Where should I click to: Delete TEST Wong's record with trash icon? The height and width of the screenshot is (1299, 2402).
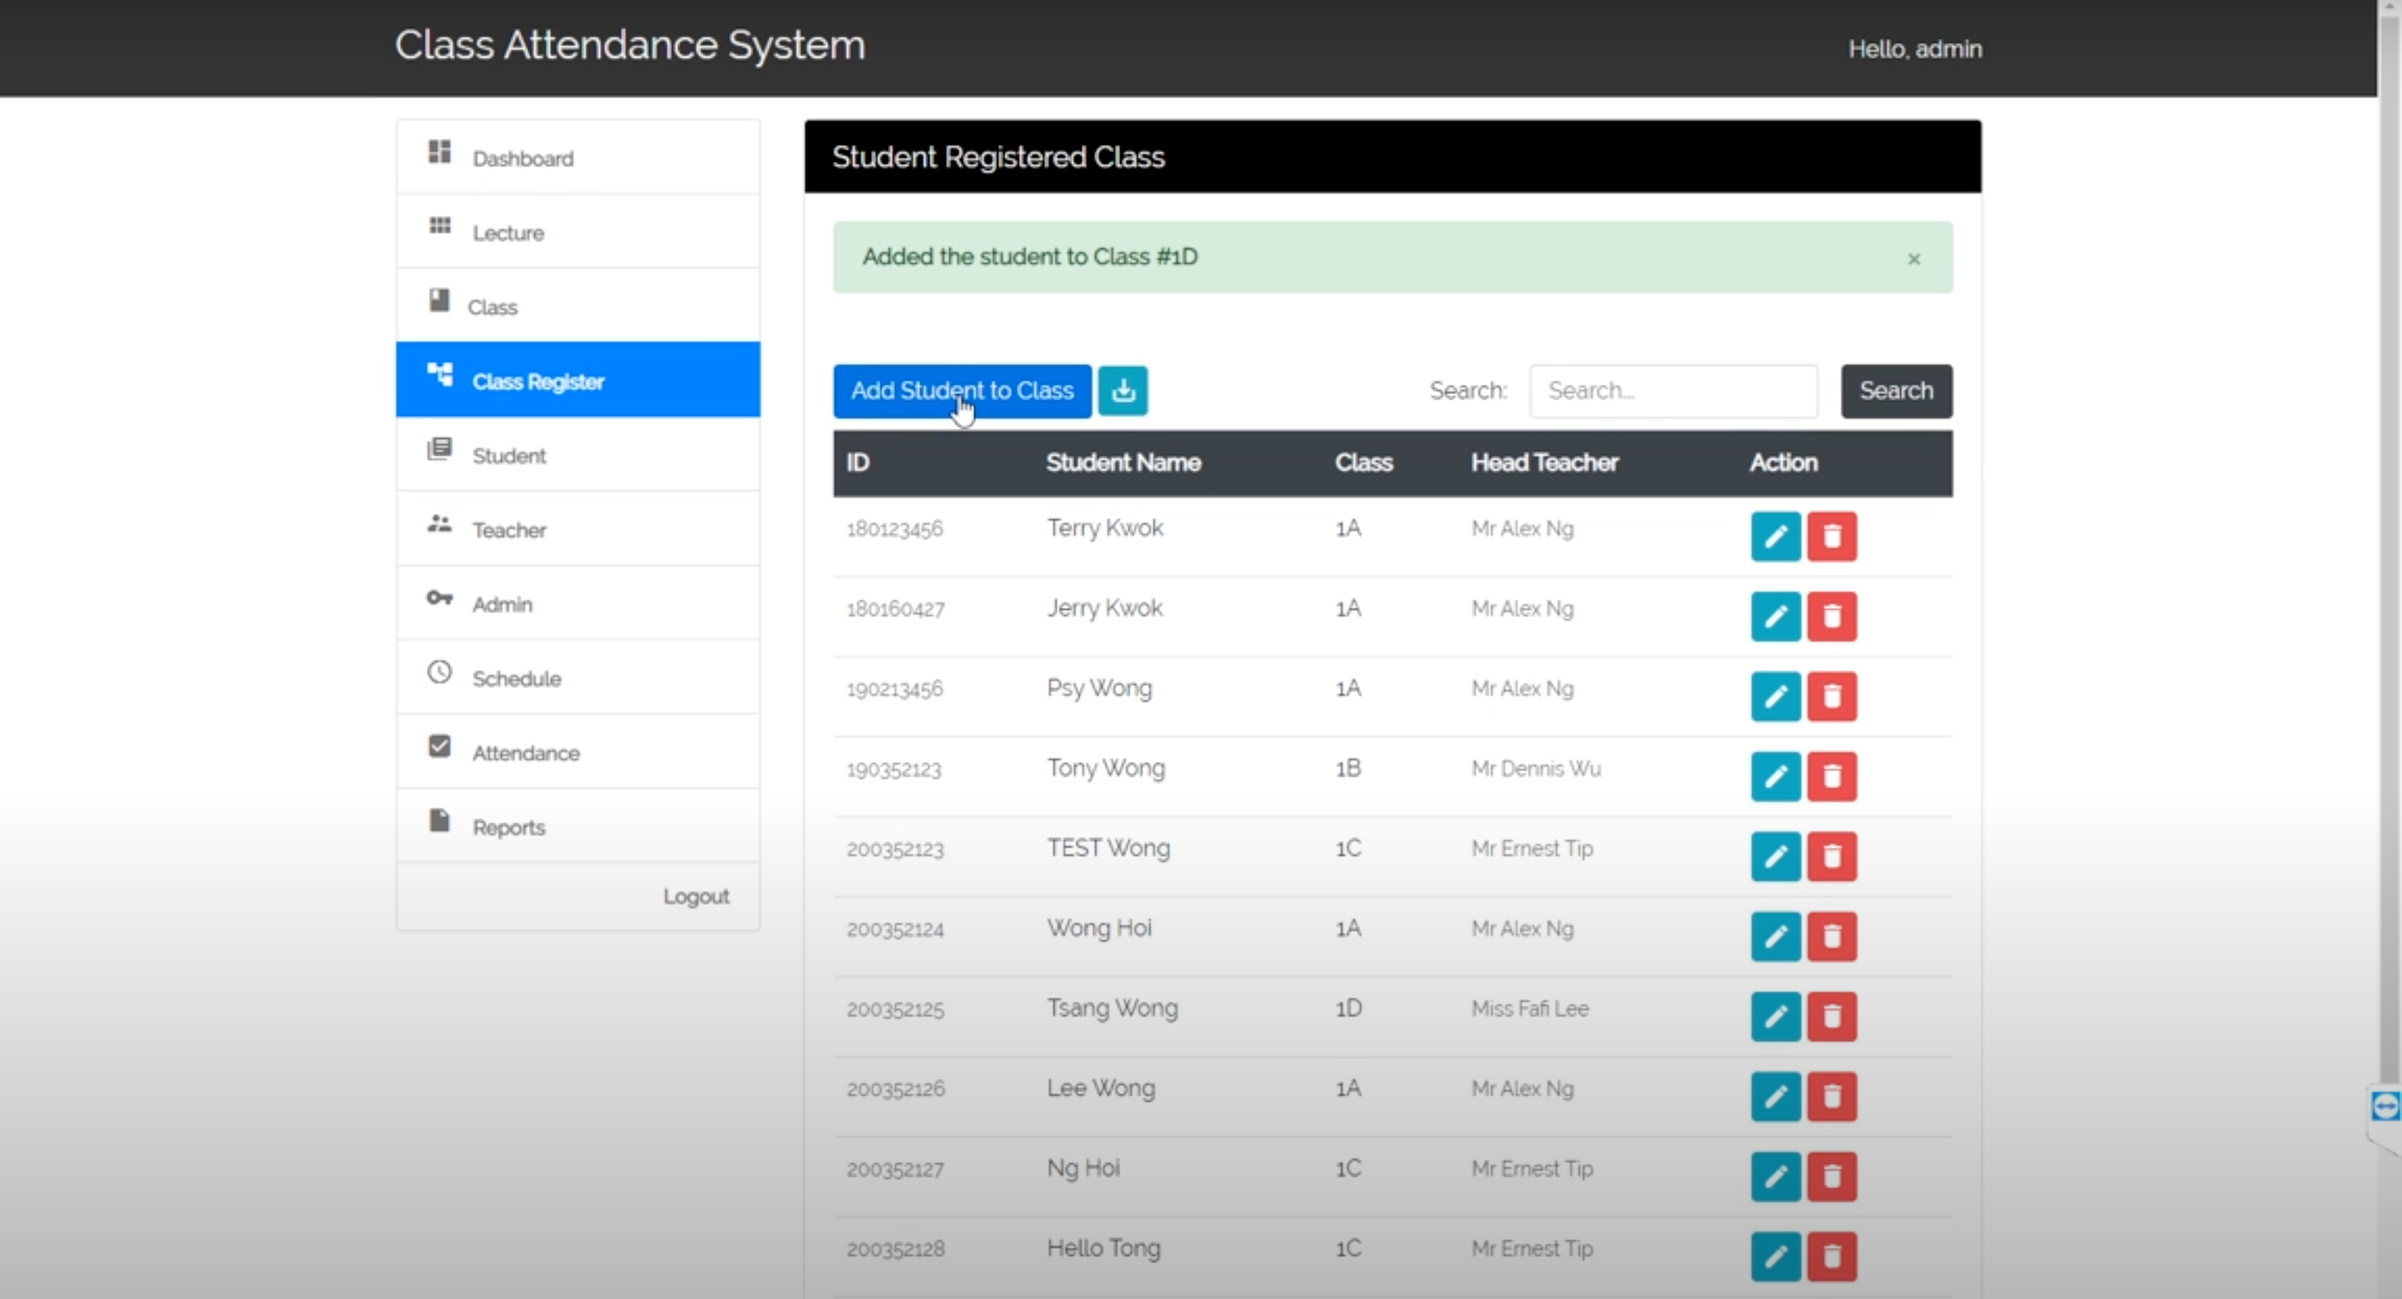1832,857
